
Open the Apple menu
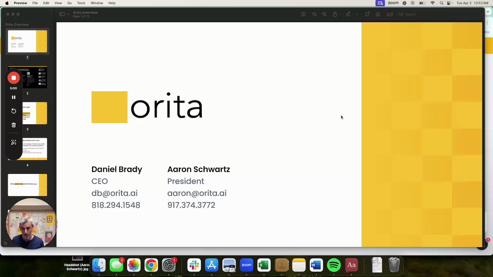tap(7, 3)
